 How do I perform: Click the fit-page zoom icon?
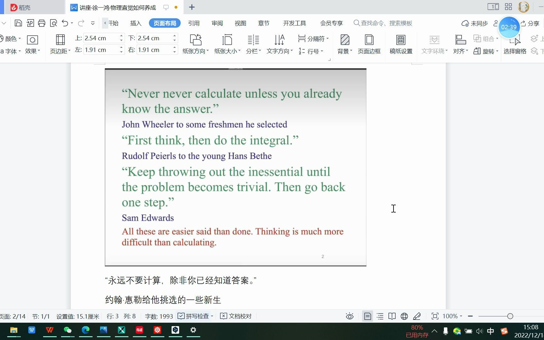(435, 316)
